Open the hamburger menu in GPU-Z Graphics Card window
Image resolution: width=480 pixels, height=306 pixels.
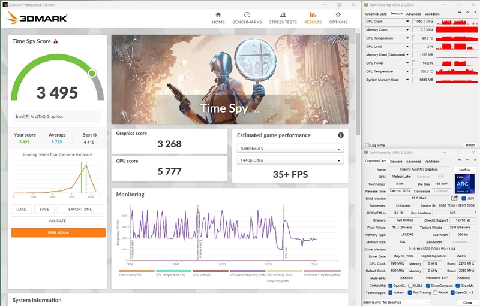(x=475, y=160)
